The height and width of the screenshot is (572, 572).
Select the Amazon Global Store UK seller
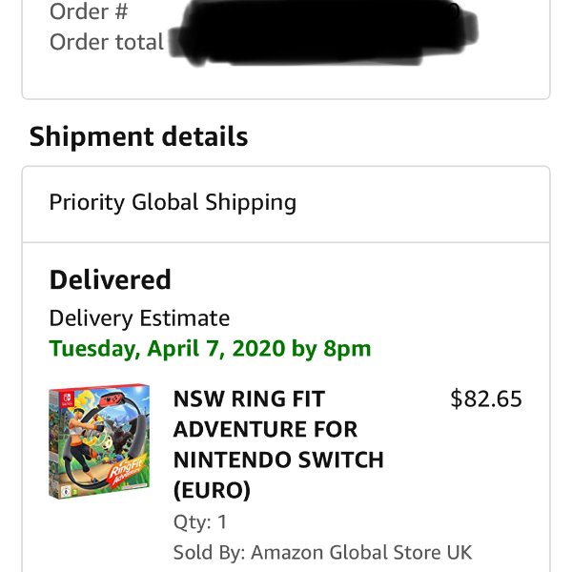pos(361,552)
